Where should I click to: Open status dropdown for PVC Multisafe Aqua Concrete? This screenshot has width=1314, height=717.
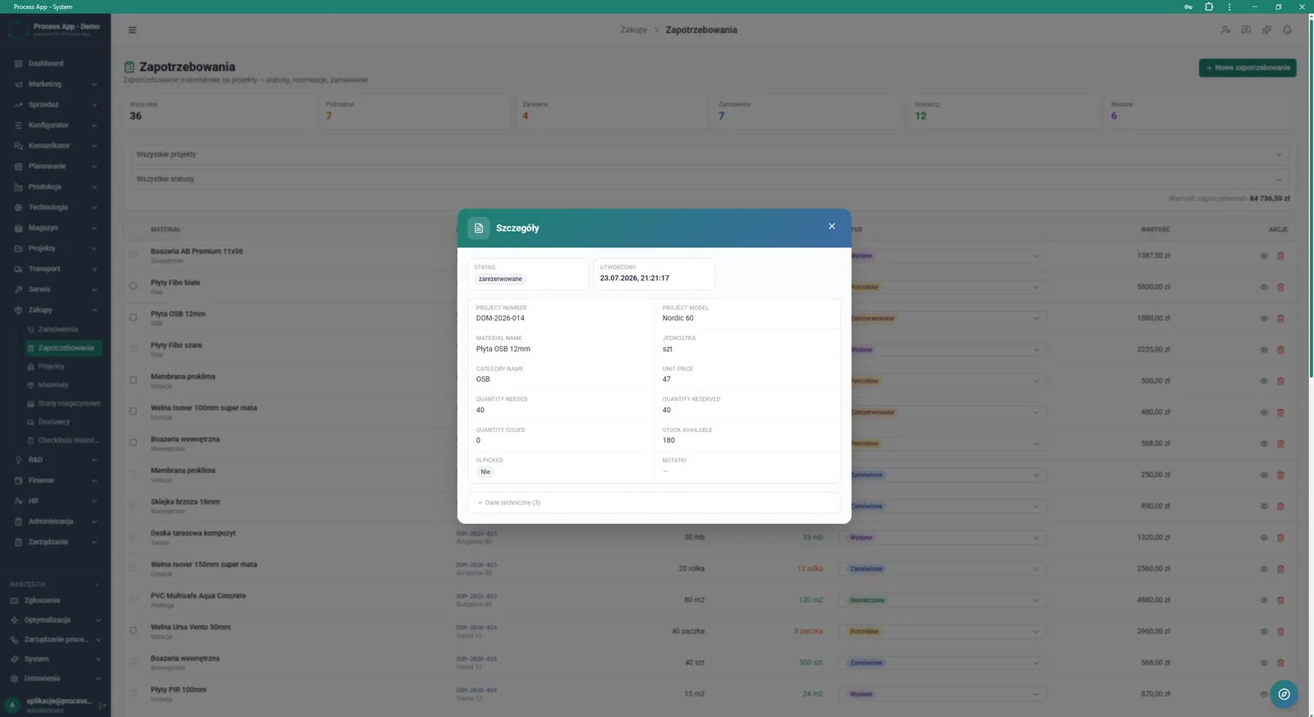click(x=942, y=600)
